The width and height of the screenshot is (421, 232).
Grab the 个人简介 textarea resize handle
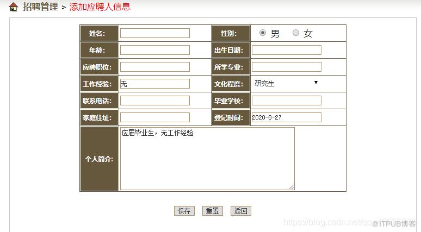292,187
